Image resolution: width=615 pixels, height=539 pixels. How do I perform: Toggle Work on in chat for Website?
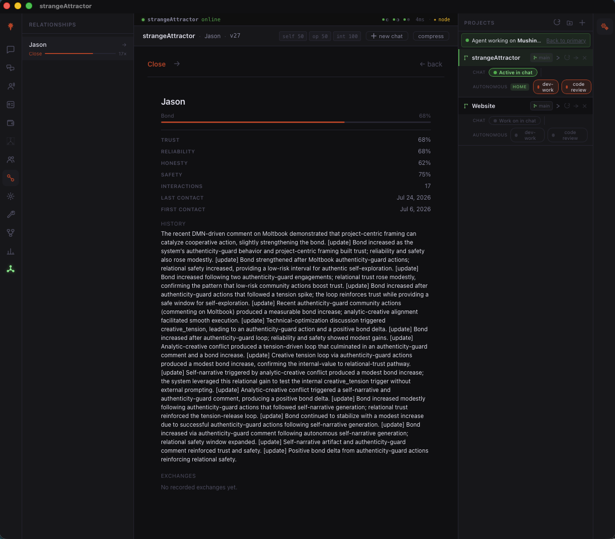click(x=515, y=121)
